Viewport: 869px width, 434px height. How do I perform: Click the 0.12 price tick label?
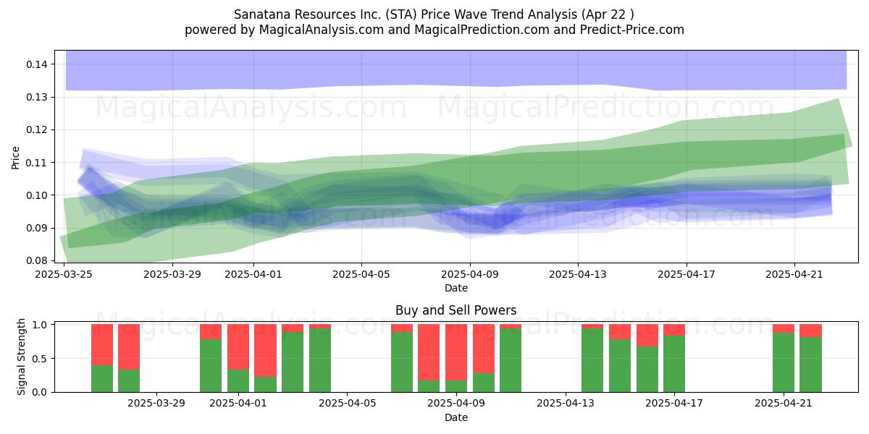pos(36,130)
